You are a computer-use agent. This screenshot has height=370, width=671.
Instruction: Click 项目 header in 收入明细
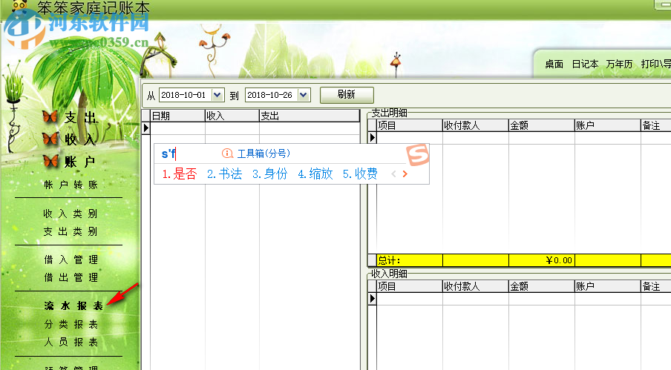coord(410,286)
